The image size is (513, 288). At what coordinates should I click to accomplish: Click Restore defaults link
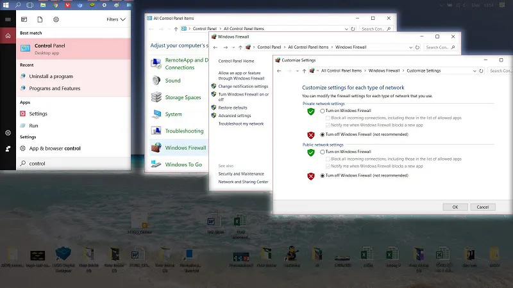click(x=233, y=108)
